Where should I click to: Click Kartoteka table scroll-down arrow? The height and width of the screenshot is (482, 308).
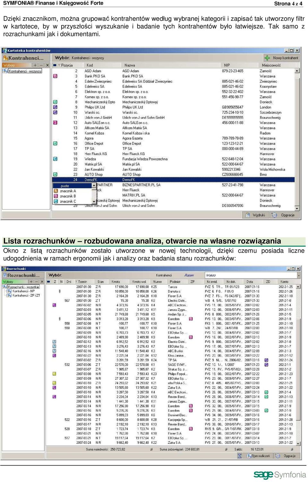(297, 208)
